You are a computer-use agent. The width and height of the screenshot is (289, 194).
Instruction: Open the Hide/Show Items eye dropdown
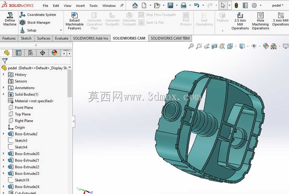[260, 46]
